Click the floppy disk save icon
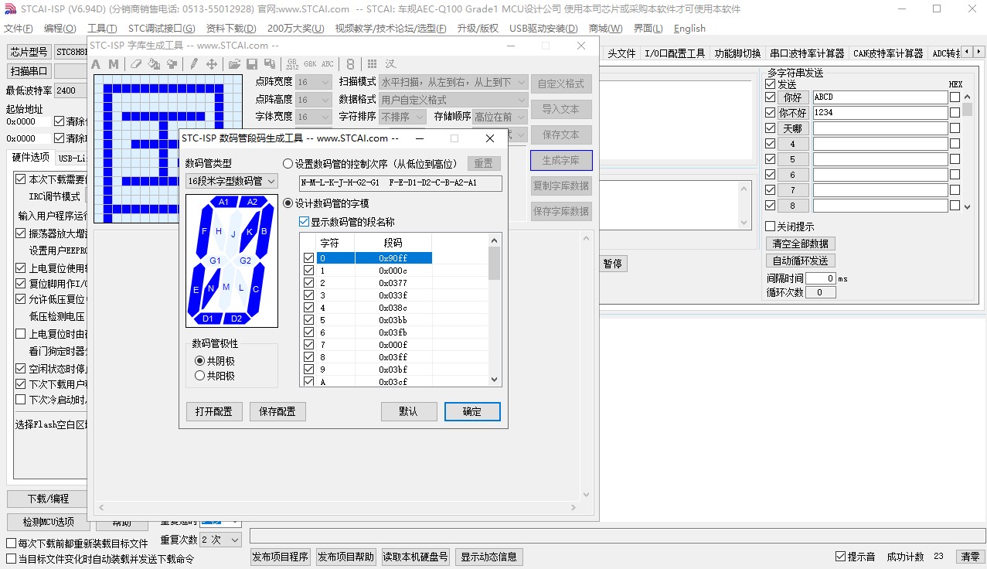987x569 pixels. click(x=252, y=64)
